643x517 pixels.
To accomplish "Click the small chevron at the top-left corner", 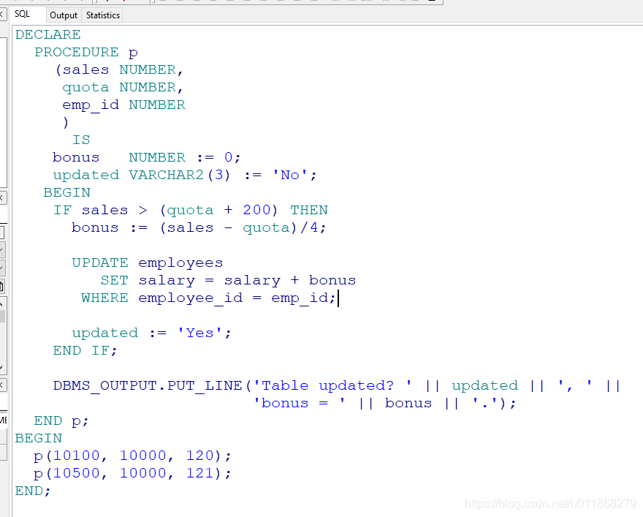I will pos(4,14).
